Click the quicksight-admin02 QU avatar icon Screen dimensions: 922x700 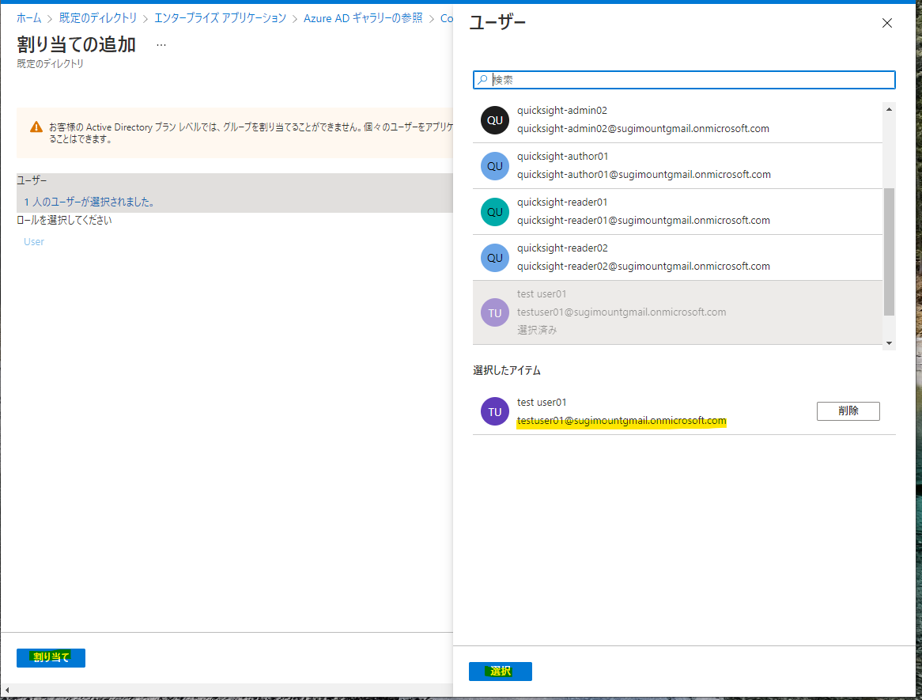point(494,120)
